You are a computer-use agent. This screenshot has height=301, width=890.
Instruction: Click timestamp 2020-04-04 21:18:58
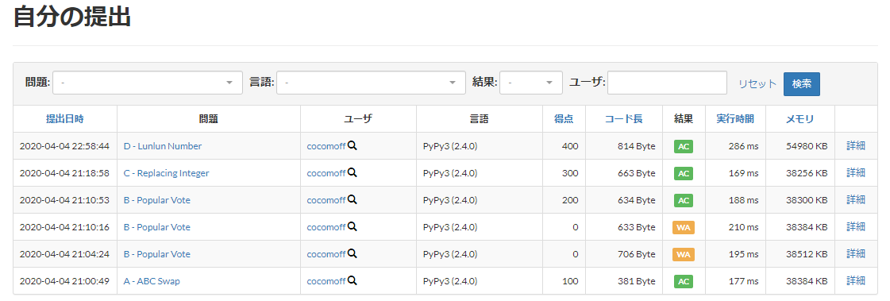65,173
